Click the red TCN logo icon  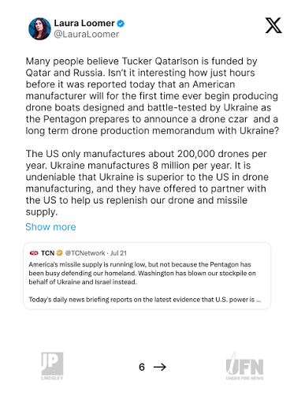[x=34, y=253]
